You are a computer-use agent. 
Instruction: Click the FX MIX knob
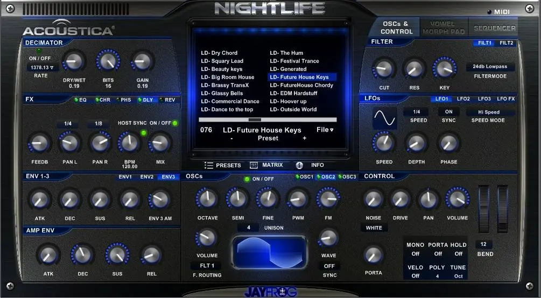pos(160,143)
